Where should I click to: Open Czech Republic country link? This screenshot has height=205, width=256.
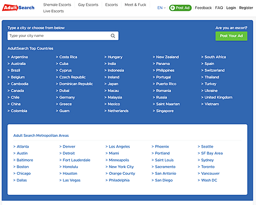72,77
